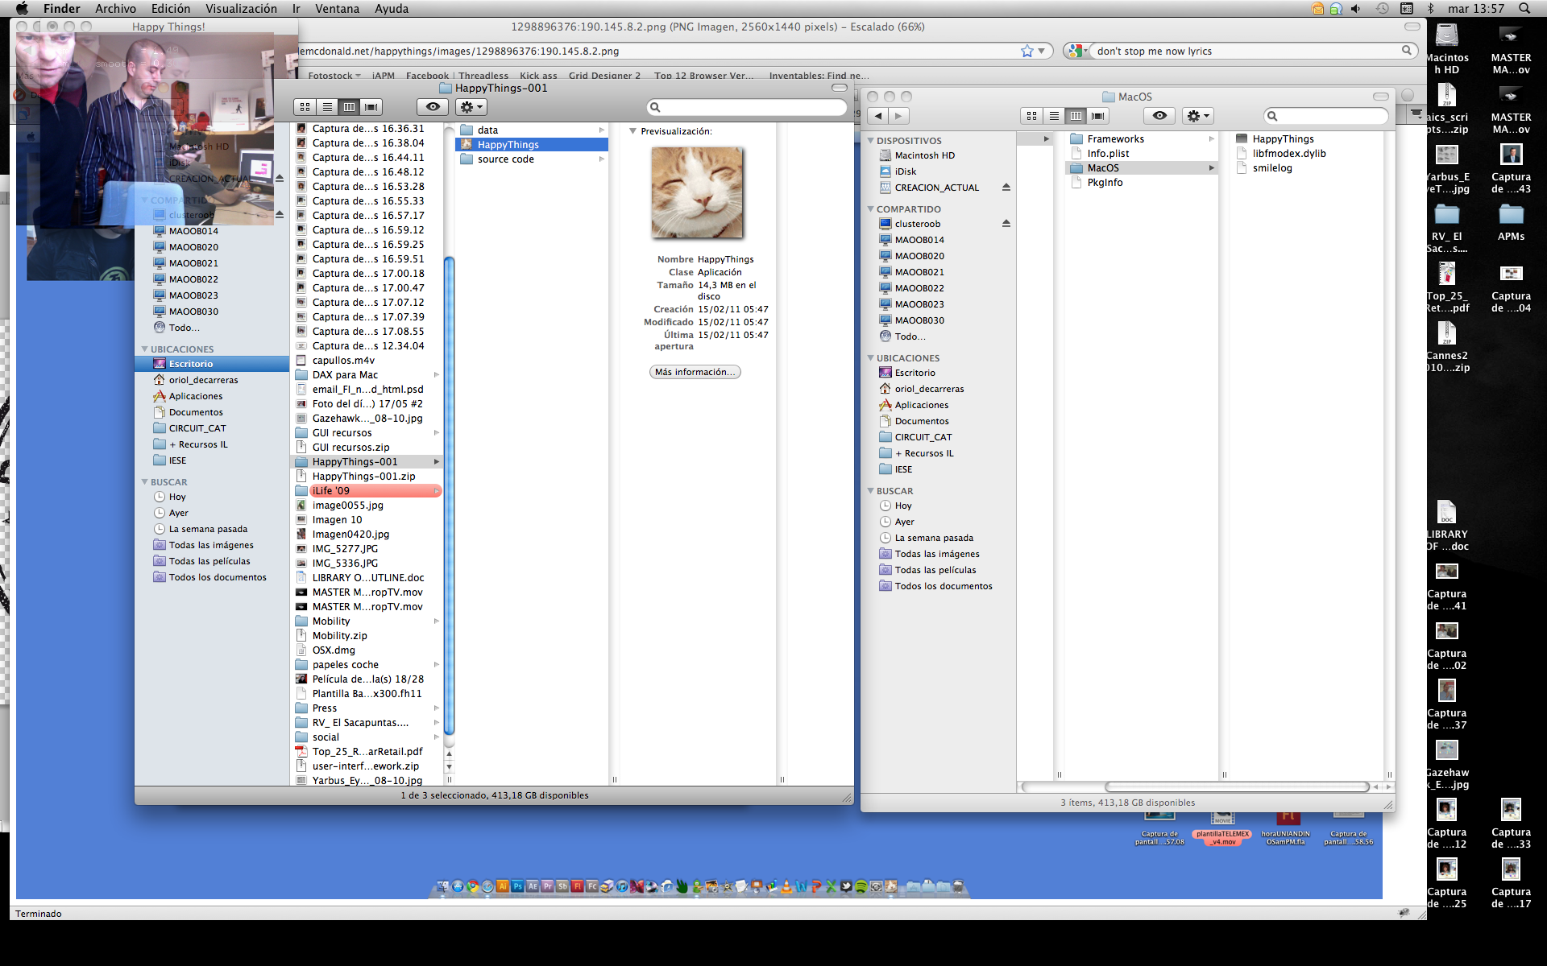Eject the CREACION_ACTUAL volume in MacOS sidebar
The height and width of the screenshot is (966, 1547).
click(1006, 188)
